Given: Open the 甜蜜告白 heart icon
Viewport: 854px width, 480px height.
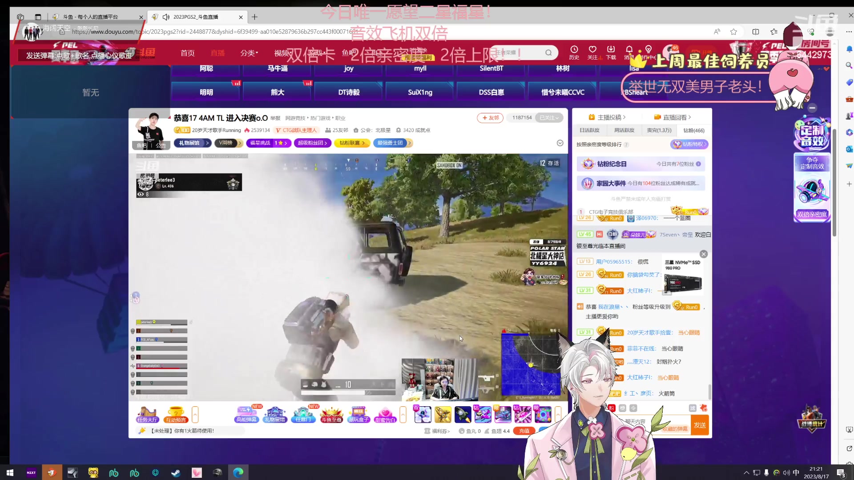Looking at the screenshot, I should click(385, 414).
